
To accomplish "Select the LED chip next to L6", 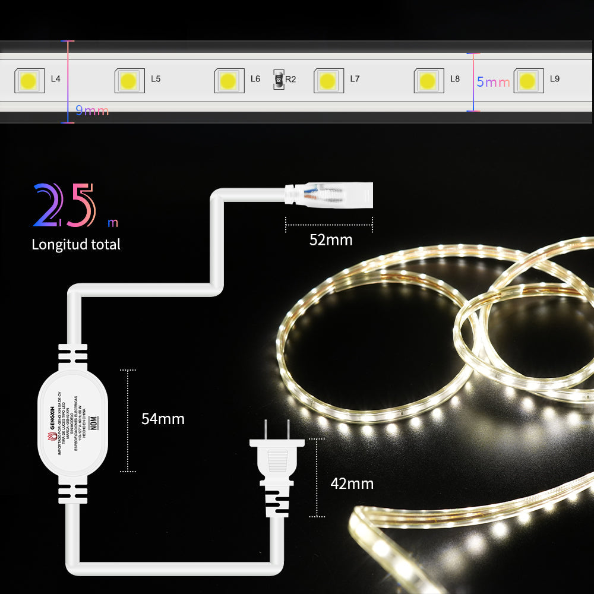I will pos(229,80).
